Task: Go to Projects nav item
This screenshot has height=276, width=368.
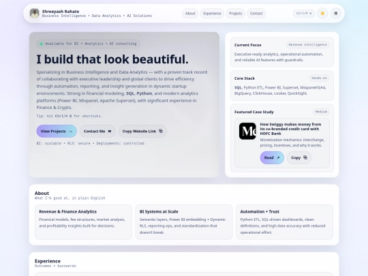Action: 235,14
